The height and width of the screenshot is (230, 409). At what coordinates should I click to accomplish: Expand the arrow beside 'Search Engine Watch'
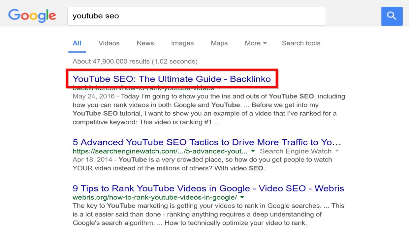coord(337,151)
